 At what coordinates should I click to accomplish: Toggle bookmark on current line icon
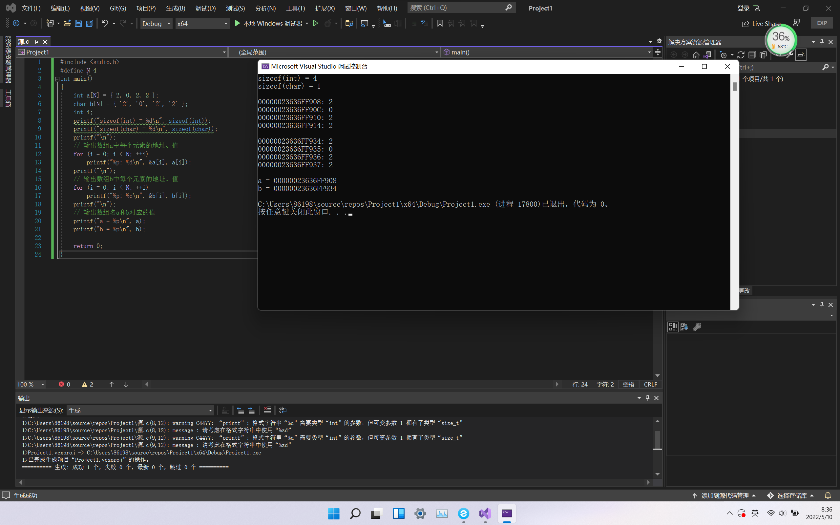click(x=440, y=23)
